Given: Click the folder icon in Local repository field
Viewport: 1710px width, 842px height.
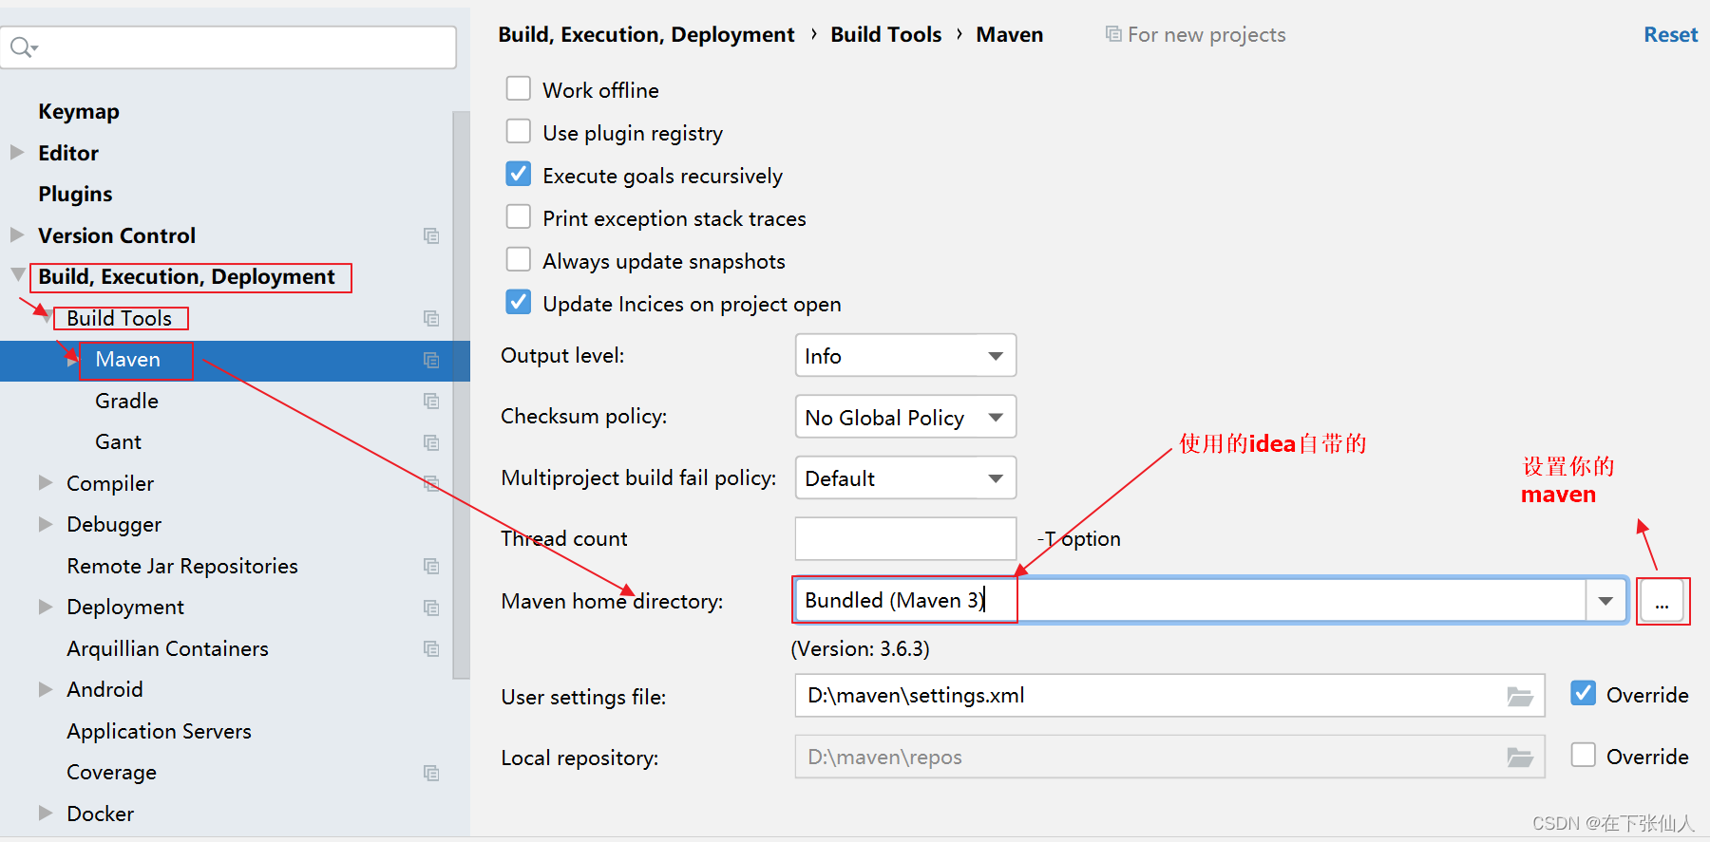Looking at the screenshot, I should (1520, 758).
